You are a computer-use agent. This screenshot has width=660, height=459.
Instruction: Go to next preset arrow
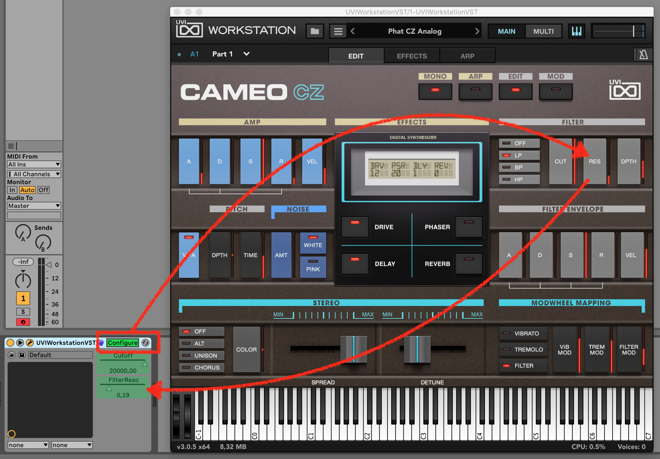[477, 31]
